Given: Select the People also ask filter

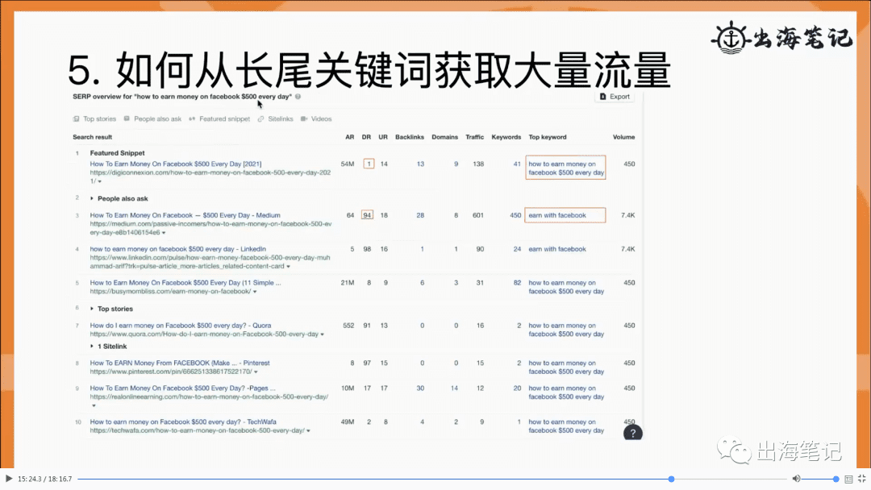Looking at the screenshot, I should 152,118.
